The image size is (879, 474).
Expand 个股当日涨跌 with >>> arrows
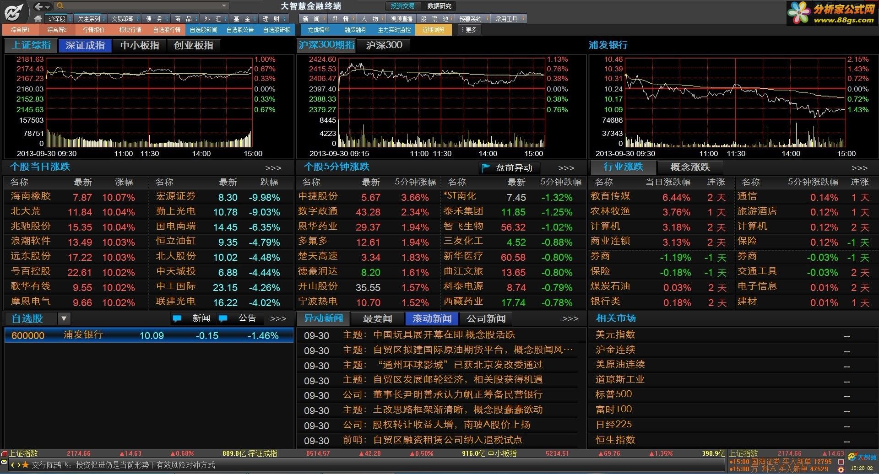[x=273, y=168]
